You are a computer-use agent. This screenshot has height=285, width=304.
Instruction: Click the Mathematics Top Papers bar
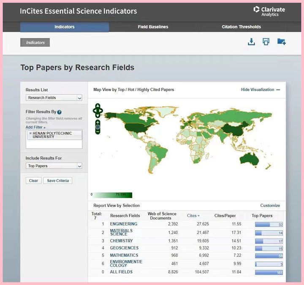pyautogui.click(x=269, y=255)
